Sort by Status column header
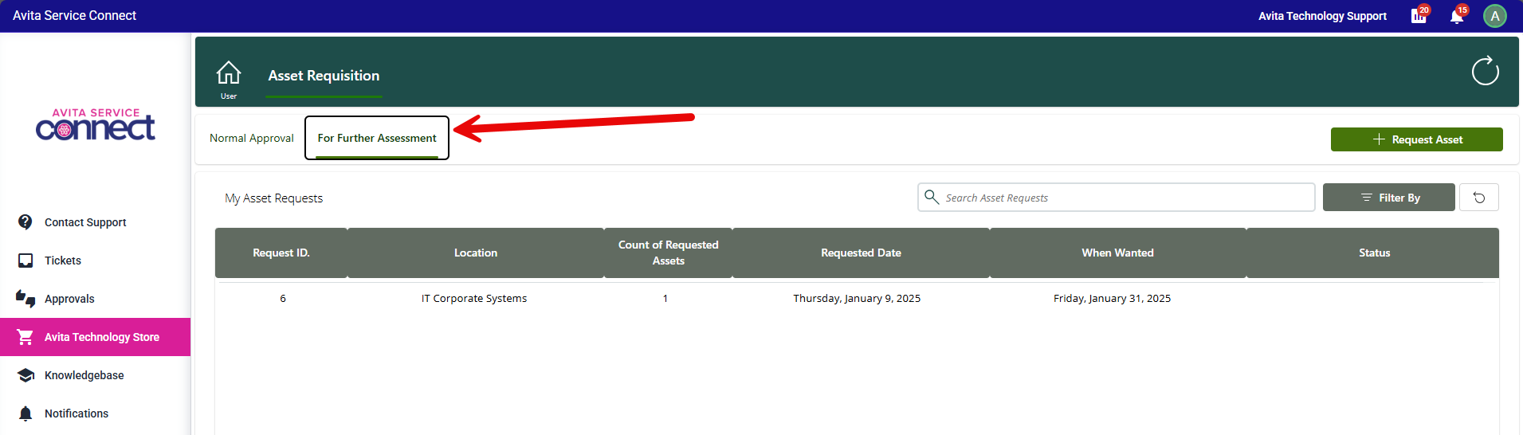 click(x=1374, y=253)
